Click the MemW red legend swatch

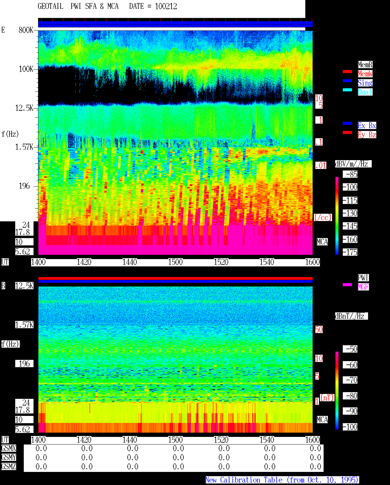[x=347, y=72]
